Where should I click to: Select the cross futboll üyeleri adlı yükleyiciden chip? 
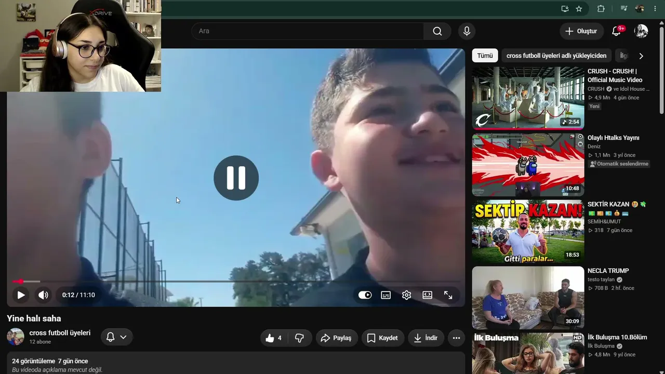(x=556, y=56)
